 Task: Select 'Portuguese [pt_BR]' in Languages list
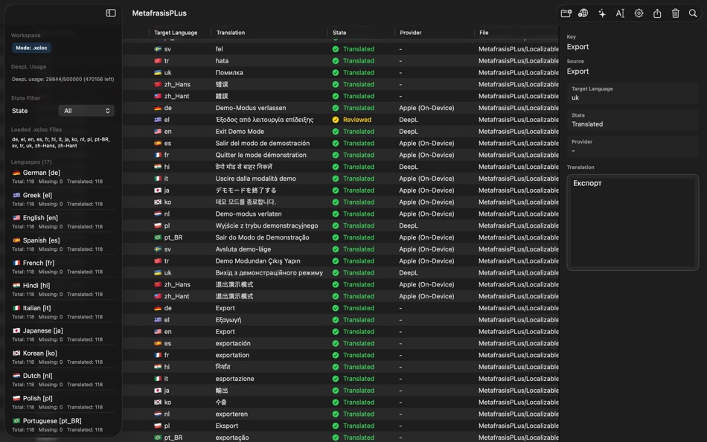pos(63,424)
